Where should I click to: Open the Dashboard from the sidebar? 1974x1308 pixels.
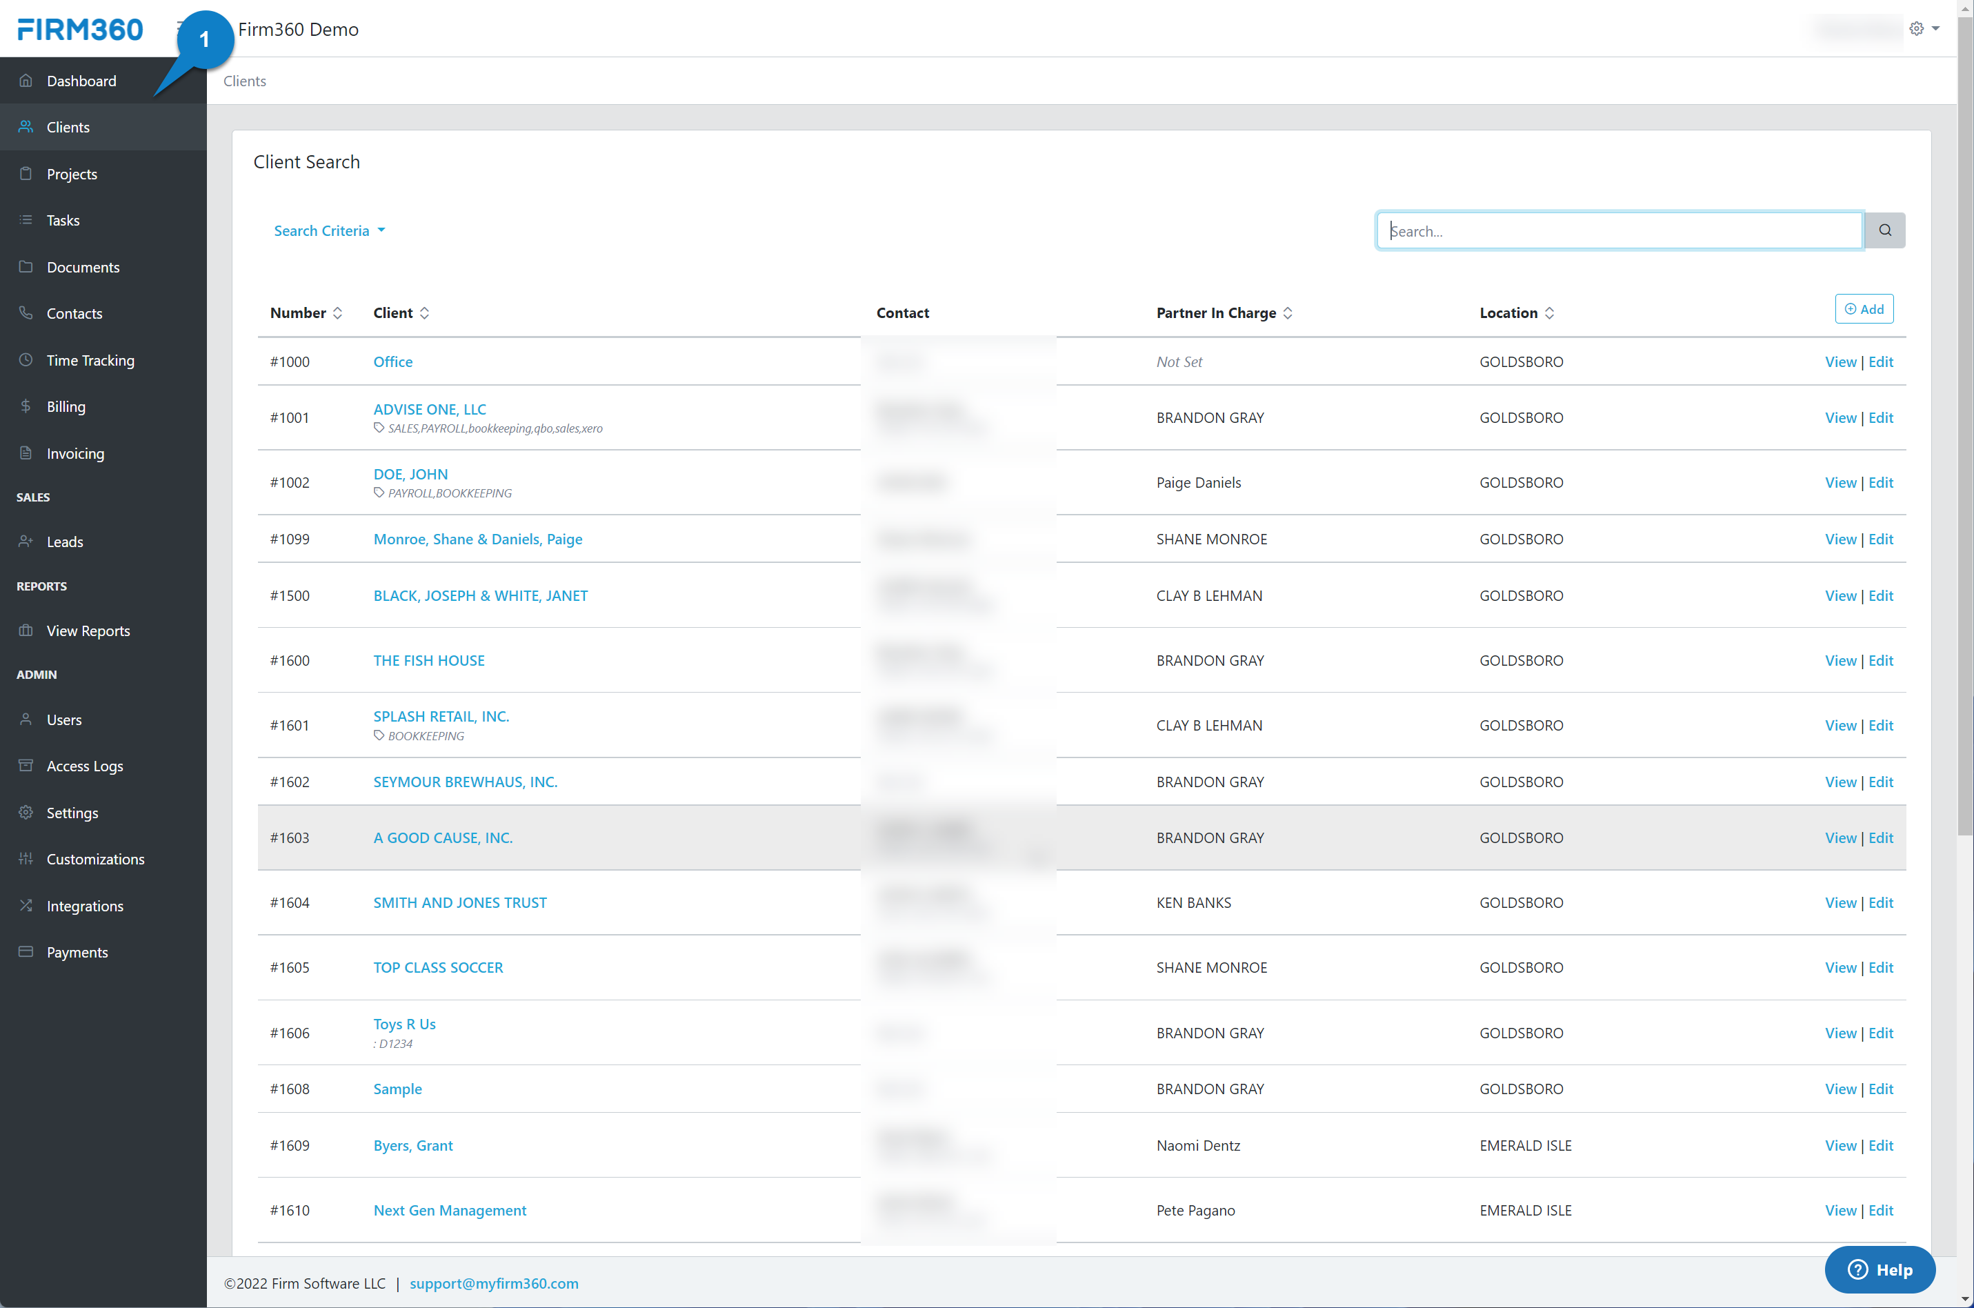[81, 80]
